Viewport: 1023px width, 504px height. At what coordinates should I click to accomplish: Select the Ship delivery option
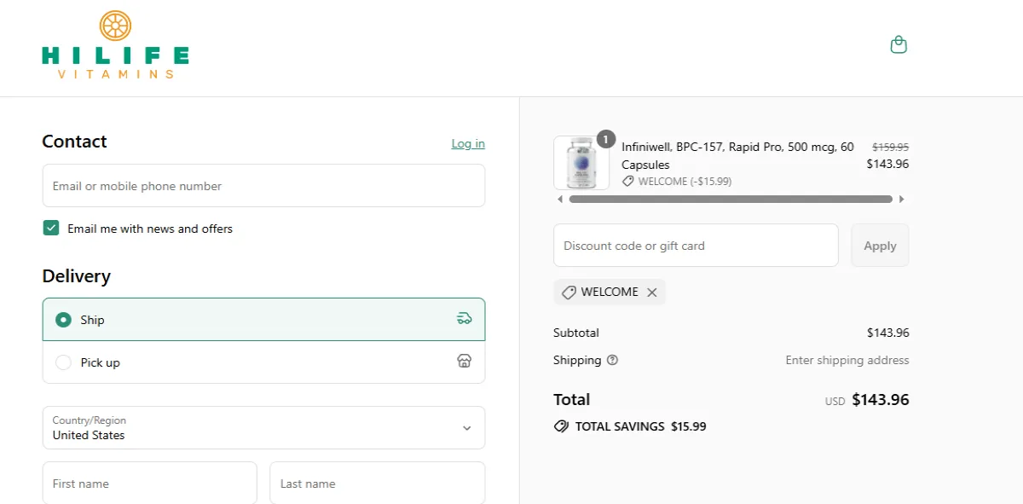(x=63, y=319)
